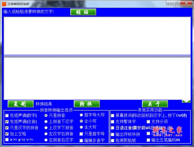Uncheck the 加上空格 checkbox
The width and height of the screenshot is (194, 147).
7,134
